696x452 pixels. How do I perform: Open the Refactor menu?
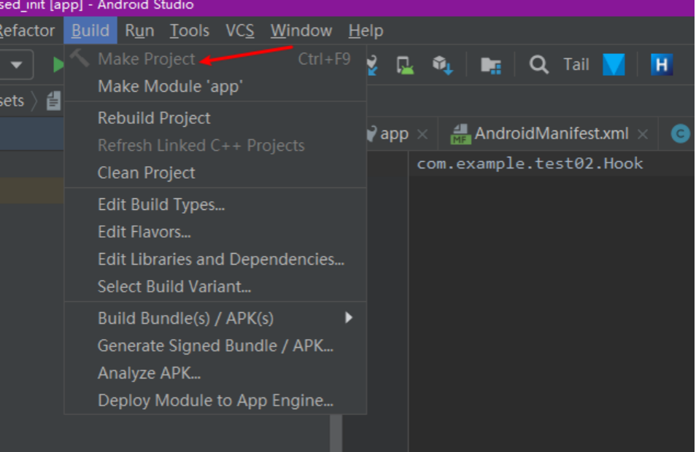pos(27,31)
